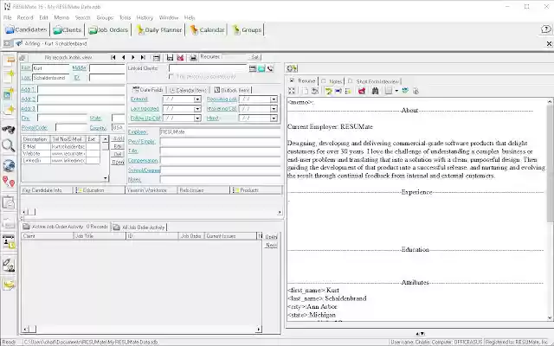Open the Clients module
The width and height of the screenshot is (554, 346).
(68, 30)
